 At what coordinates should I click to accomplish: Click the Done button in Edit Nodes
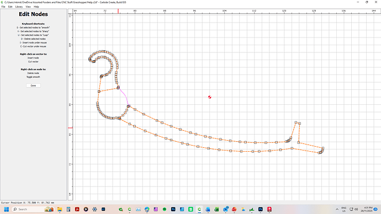pos(33,85)
